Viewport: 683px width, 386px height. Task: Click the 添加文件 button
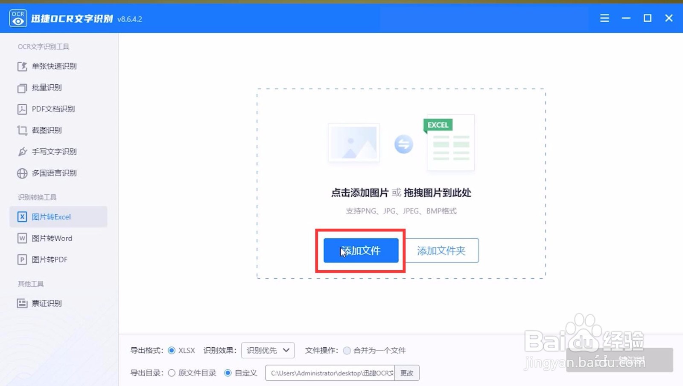point(361,251)
